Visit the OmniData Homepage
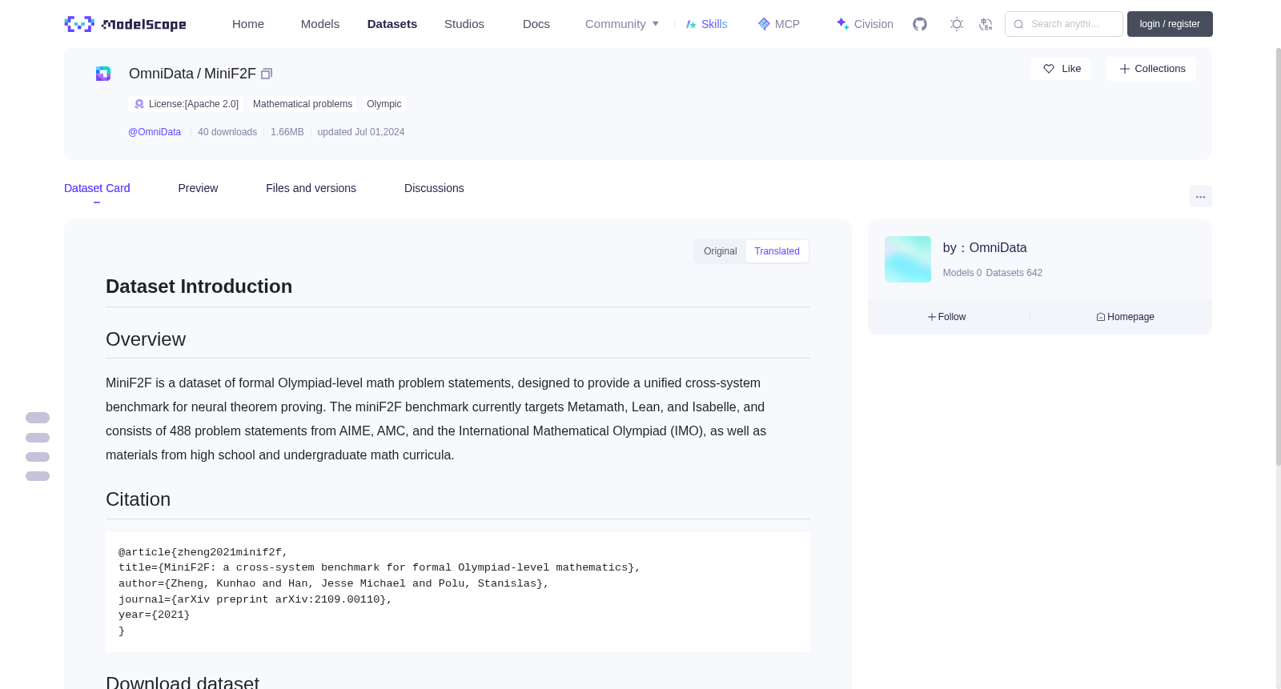This screenshot has width=1281, height=689. [1125, 317]
